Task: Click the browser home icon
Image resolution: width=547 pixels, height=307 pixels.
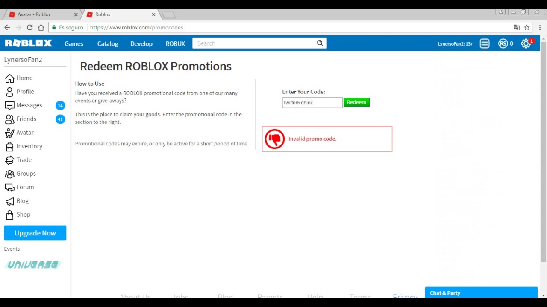Action: tap(41, 27)
